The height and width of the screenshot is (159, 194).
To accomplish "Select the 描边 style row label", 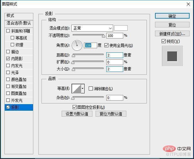I will pos(15,52).
